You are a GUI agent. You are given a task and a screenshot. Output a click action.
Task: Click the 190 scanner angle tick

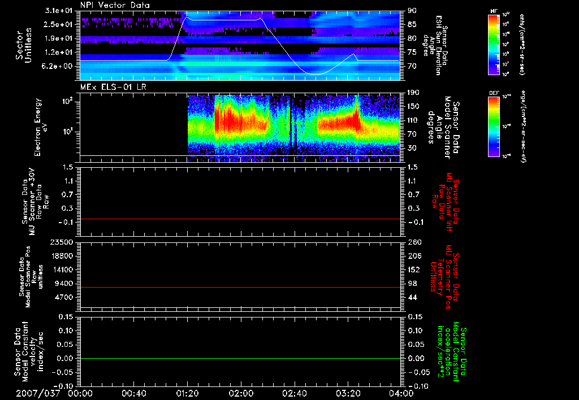click(413, 93)
